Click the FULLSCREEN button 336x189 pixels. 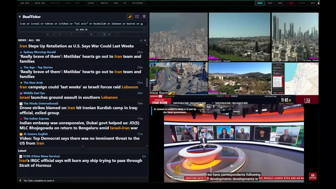138,3
